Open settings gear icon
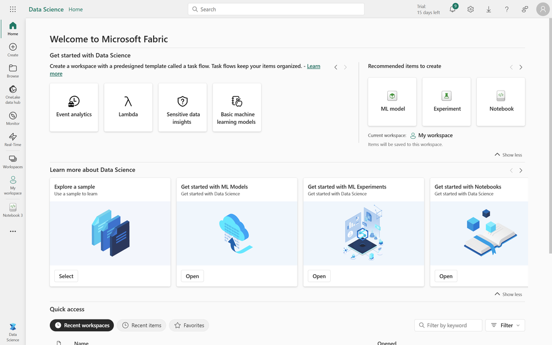 pyautogui.click(x=470, y=9)
